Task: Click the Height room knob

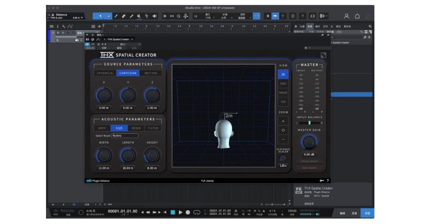Action: (152, 156)
